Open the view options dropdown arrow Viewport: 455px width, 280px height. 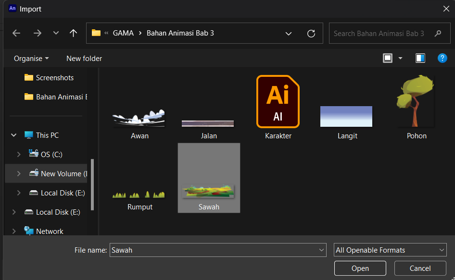click(x=401, y=58)
